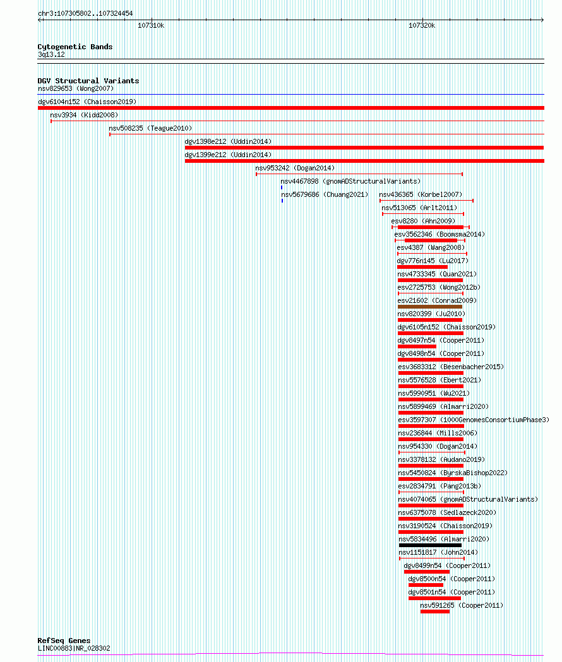Viewport: 562px width, 662px height.
Task: Click the 107310k ruler position label
Action: click(x=151, y=26)
